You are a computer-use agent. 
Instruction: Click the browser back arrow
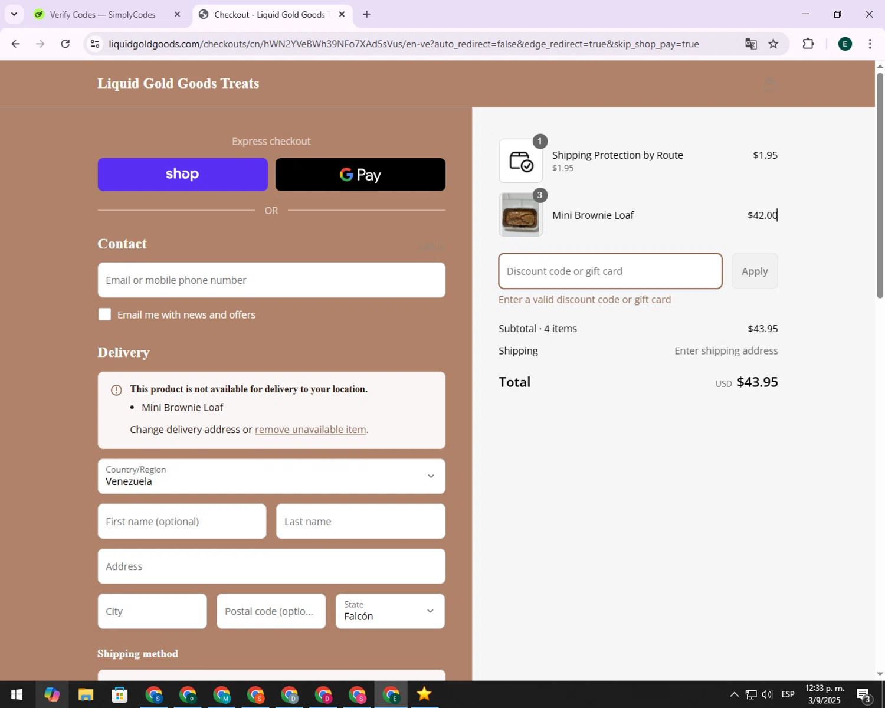(16, 44)
